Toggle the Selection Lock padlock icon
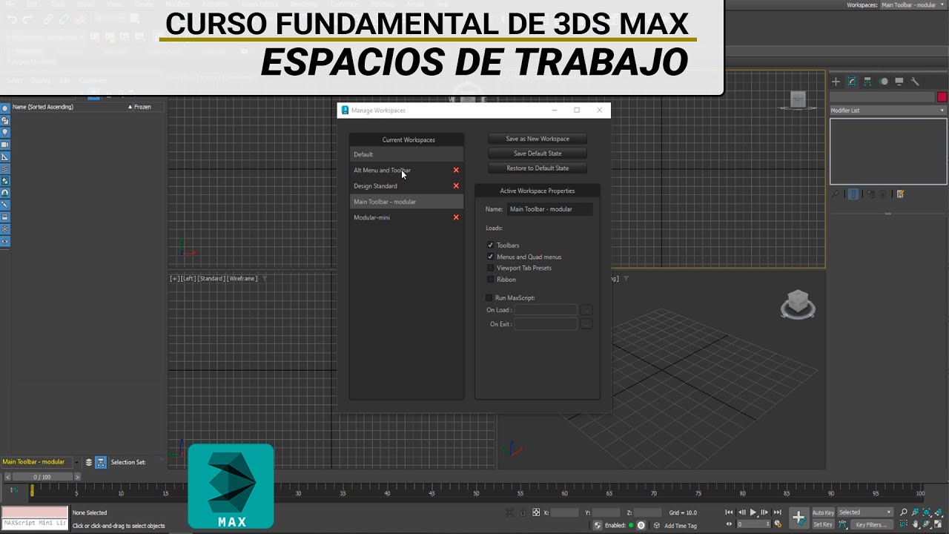 pos(523,512)
